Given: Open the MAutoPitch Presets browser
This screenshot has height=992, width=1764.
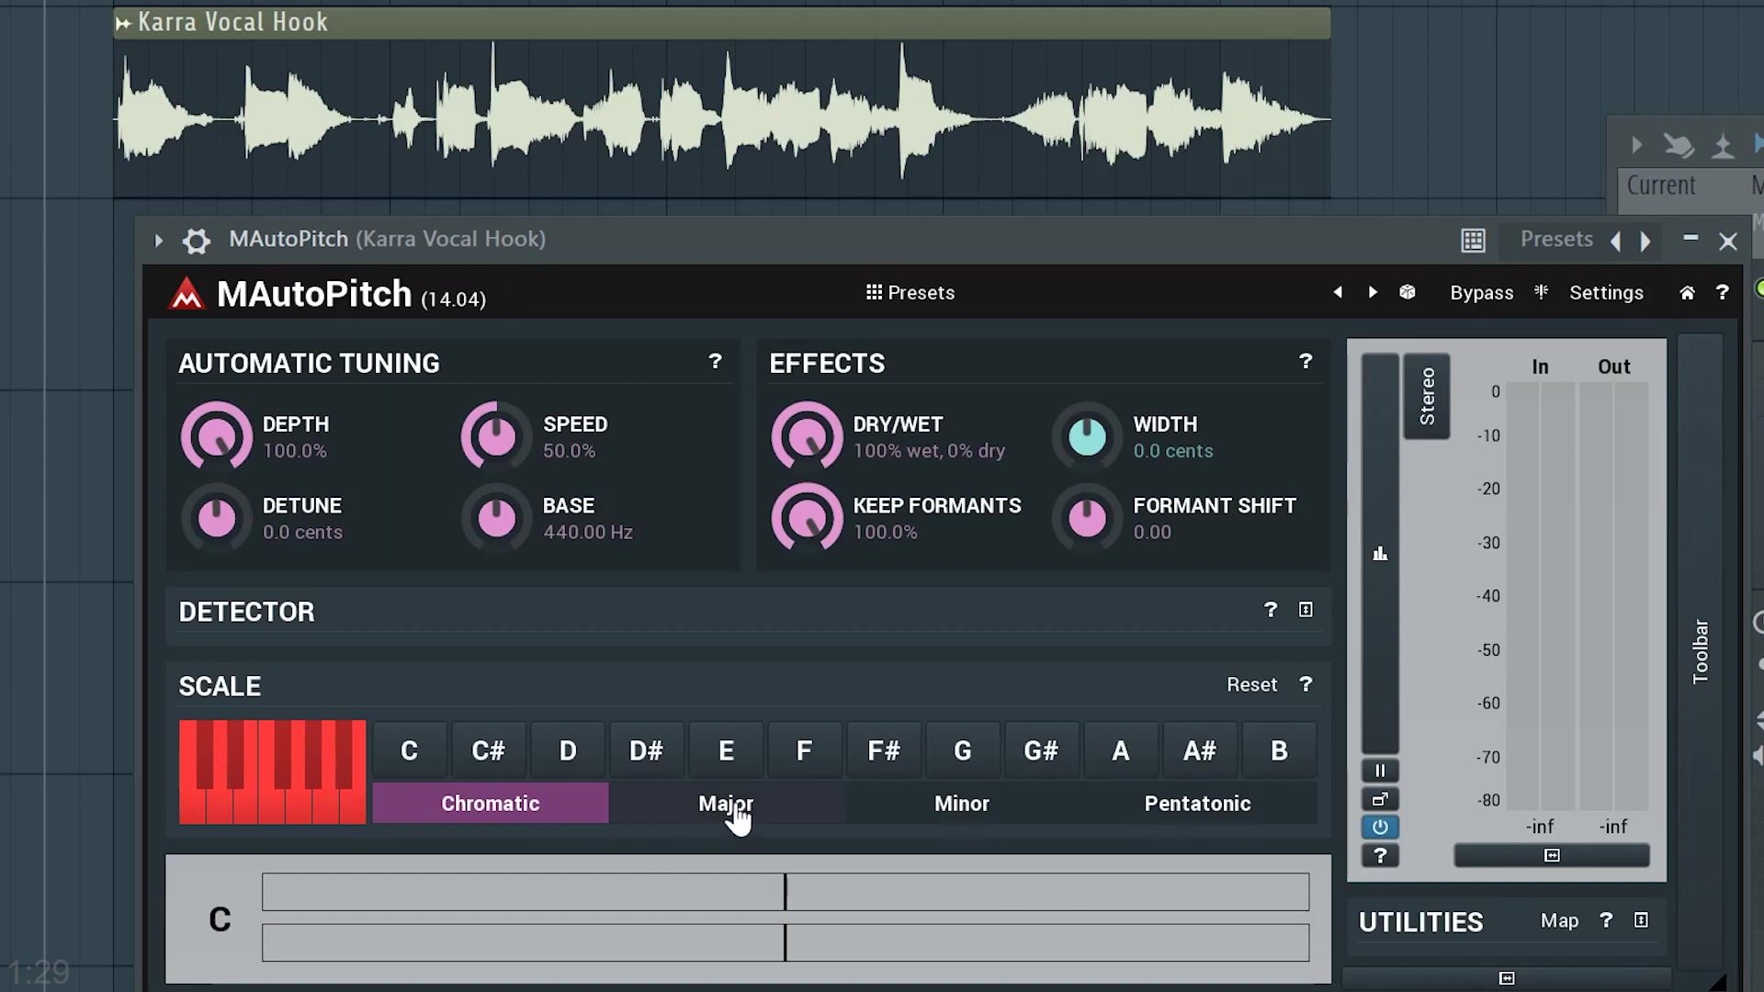Looking at the screenshot, I should (x=910, y=292).
